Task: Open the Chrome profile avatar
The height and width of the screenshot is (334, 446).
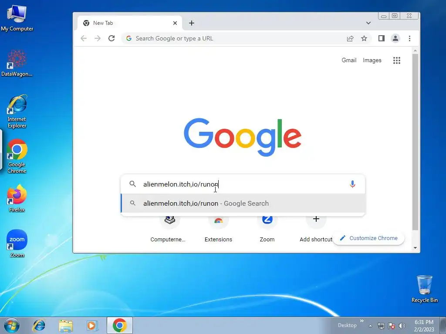Action: point(395,38)
